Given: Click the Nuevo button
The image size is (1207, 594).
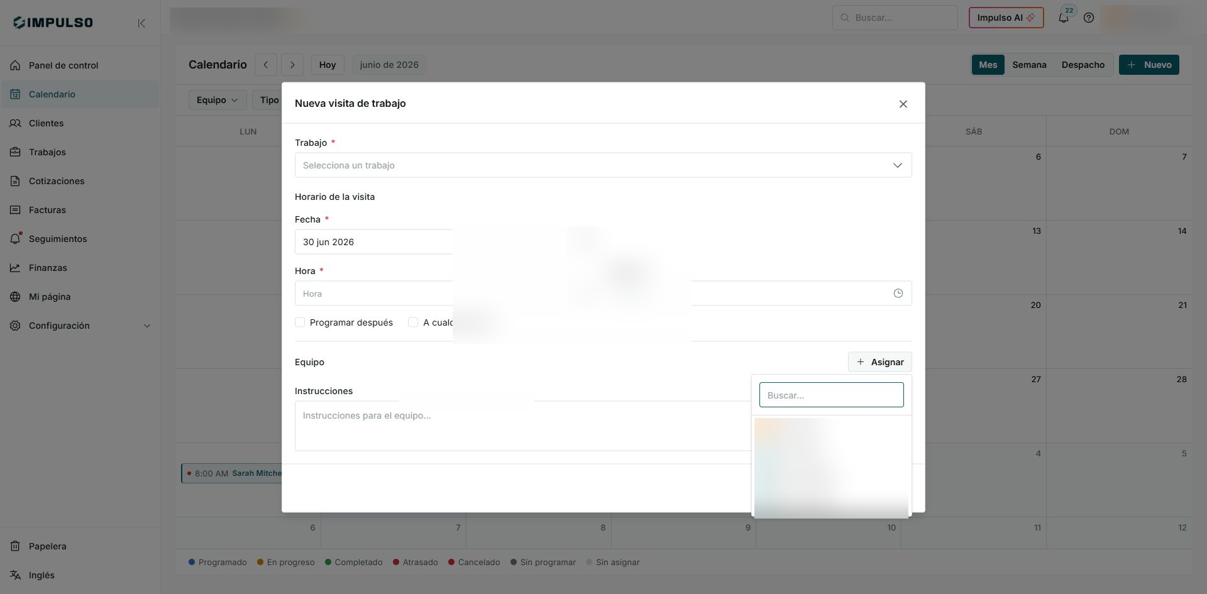Looking at the screenshot, I should click(1149, 65).
